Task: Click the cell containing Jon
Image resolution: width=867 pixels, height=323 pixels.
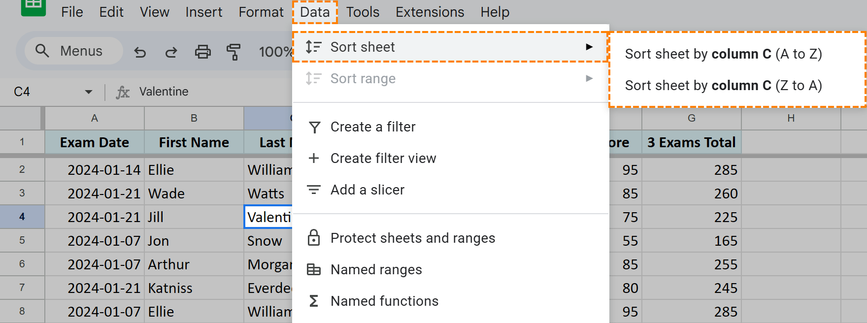Action: [x=194, y=241]
